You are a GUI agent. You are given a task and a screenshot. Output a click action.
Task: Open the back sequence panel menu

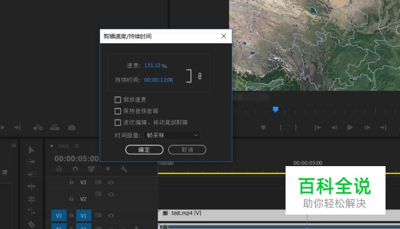pos(77,146)
